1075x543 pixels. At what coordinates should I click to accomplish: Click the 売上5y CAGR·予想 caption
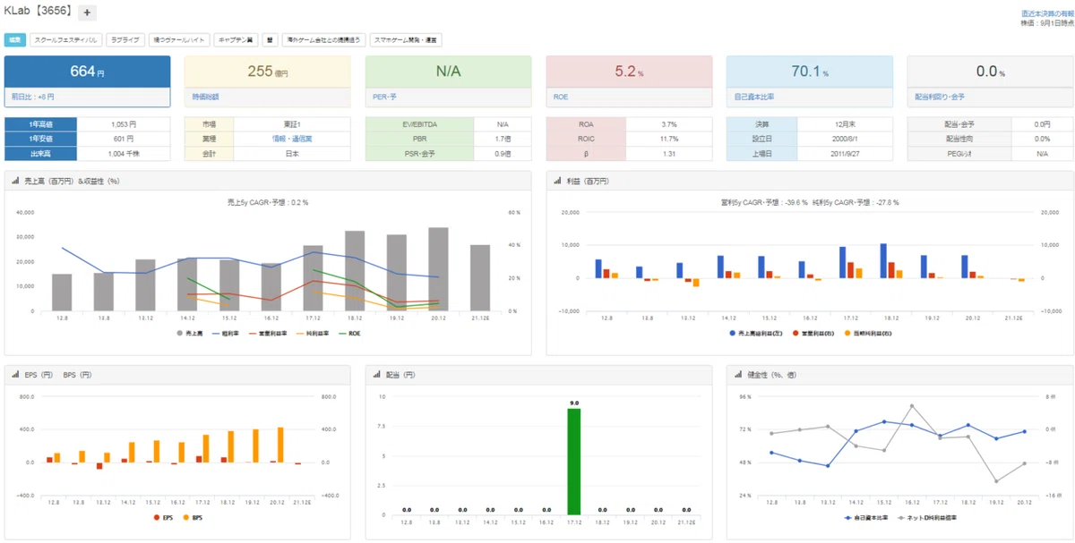[269, 203]
